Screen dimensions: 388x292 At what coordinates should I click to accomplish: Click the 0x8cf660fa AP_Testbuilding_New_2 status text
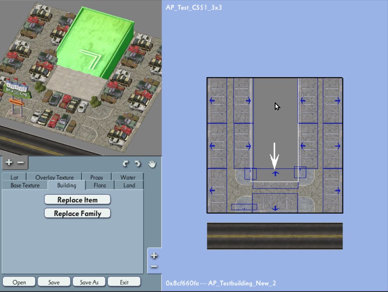point(221,283)
